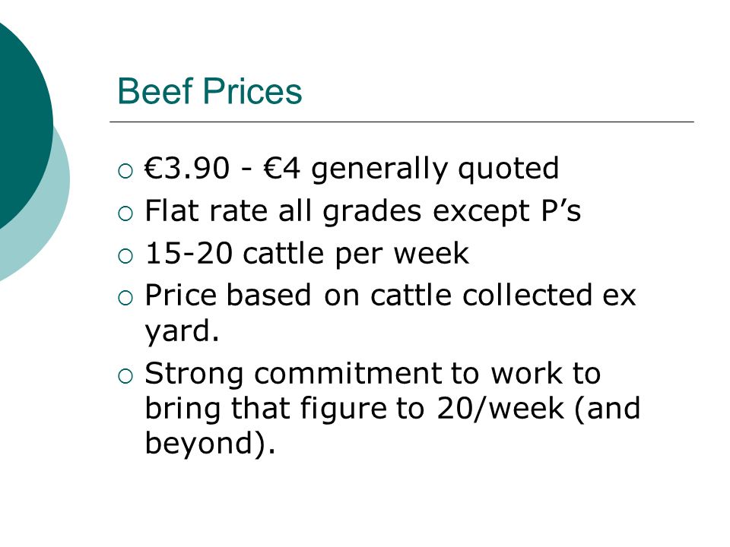This screenshot has height=547, width=730.
Task: Select the bullet before 15-20 cattle line
Action: (125, 256)
